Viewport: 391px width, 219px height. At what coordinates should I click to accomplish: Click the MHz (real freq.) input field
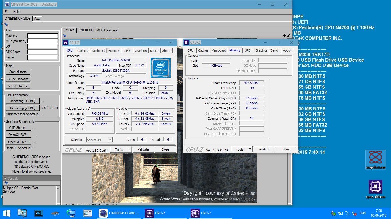click(43, 41)
